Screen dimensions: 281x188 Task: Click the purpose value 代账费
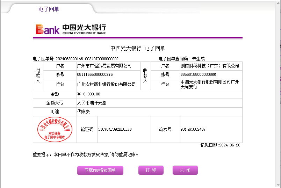click(x=83, y=112)
